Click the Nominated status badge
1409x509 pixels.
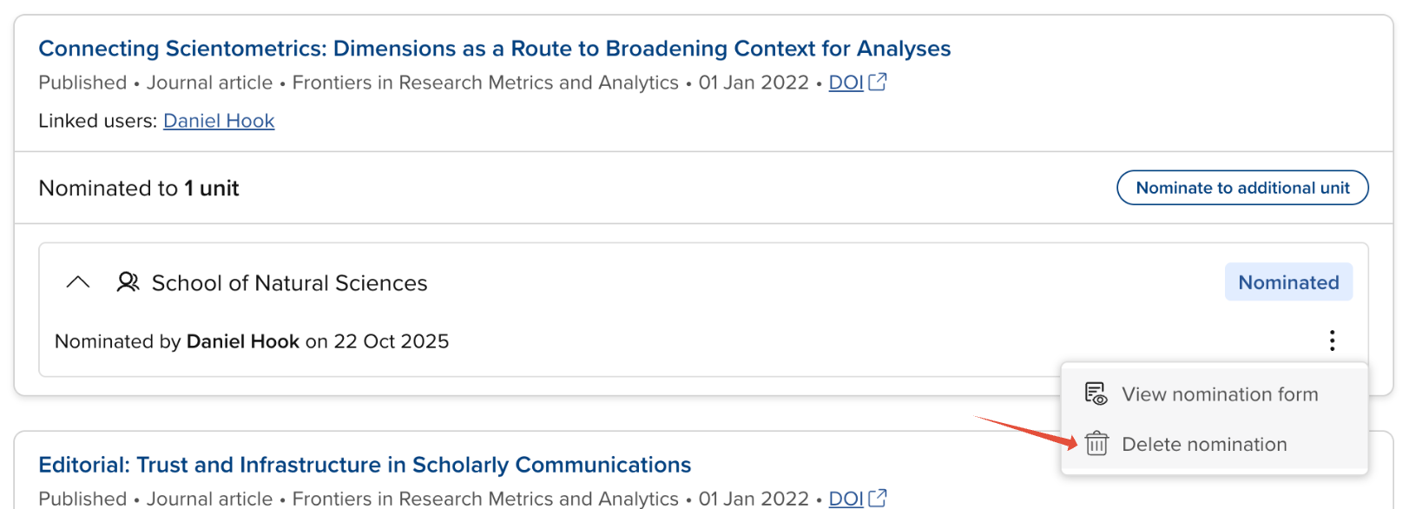(x=1287, y=282)
